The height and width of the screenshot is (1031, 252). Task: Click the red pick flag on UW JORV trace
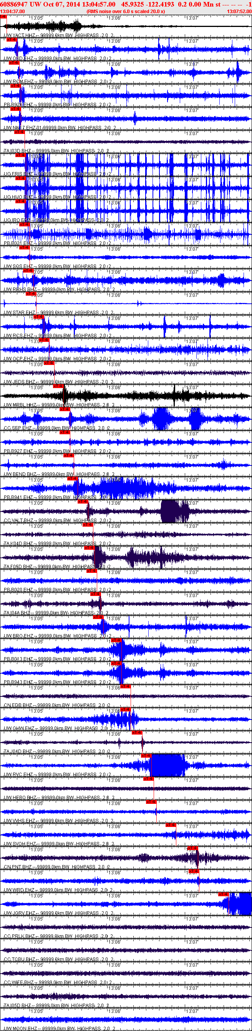click(223, 894)
